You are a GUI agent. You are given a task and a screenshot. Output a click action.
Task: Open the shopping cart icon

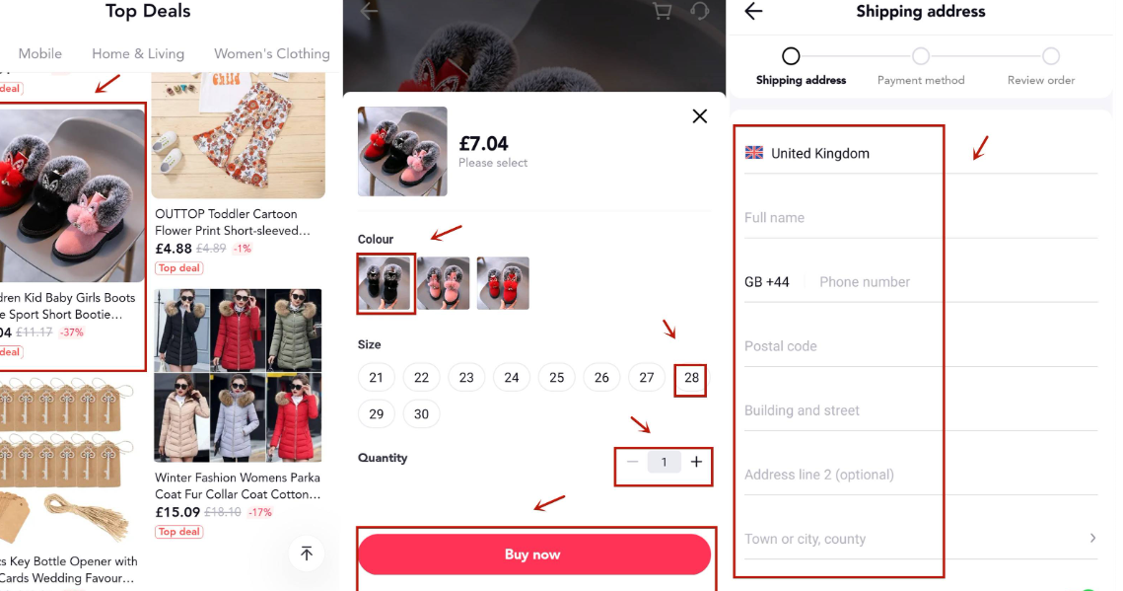(662, 11)
